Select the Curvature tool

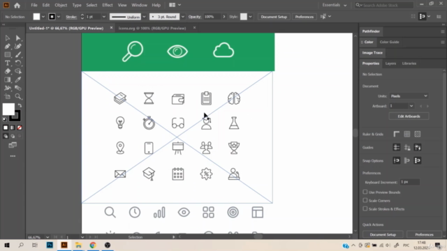18,47
